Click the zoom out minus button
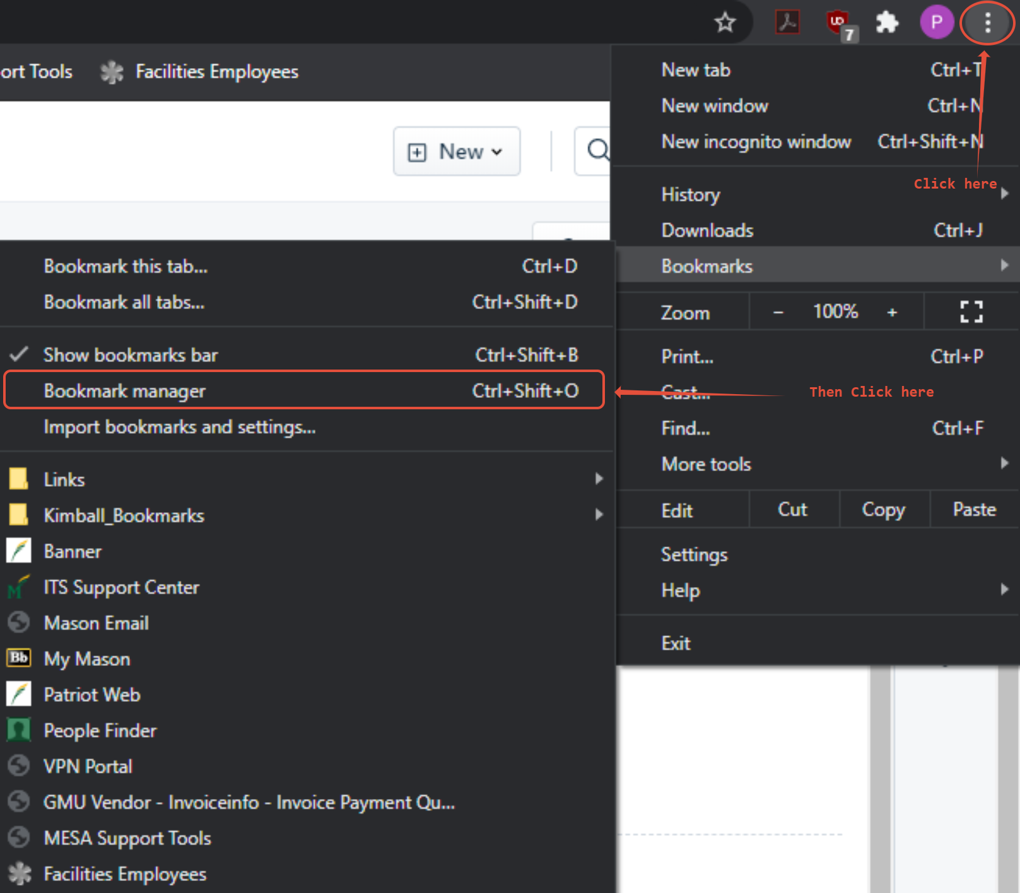 click(778, 312)
